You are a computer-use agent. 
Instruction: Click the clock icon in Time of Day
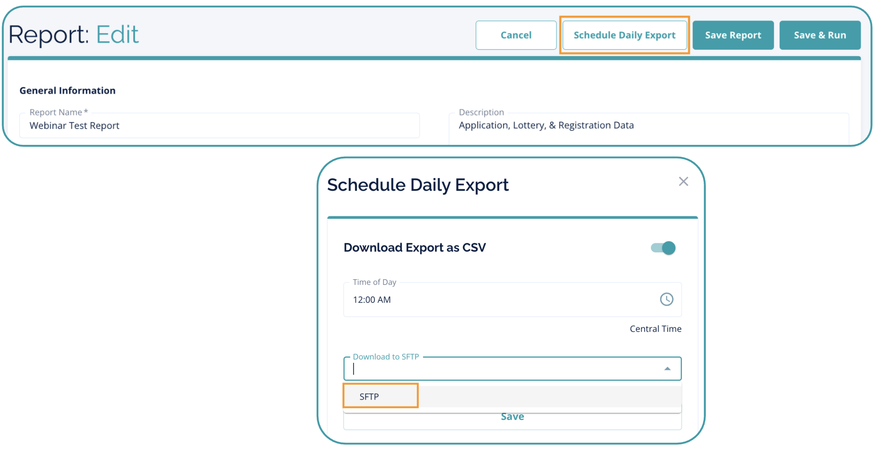pos(666,299)
